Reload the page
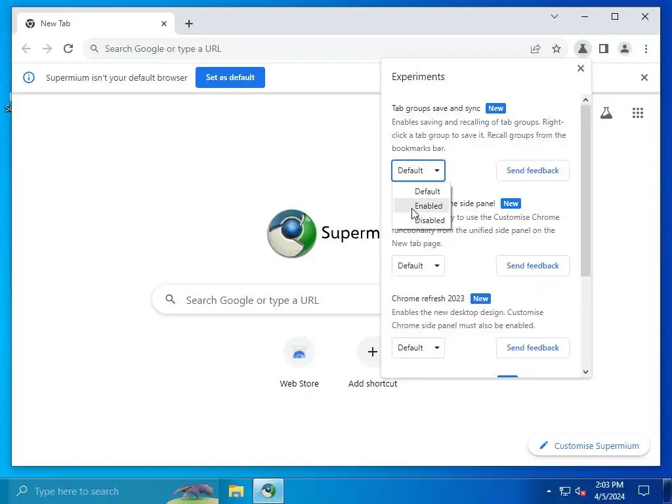The image size is (672, 504). pyautogui.click(x=68, y=49)
